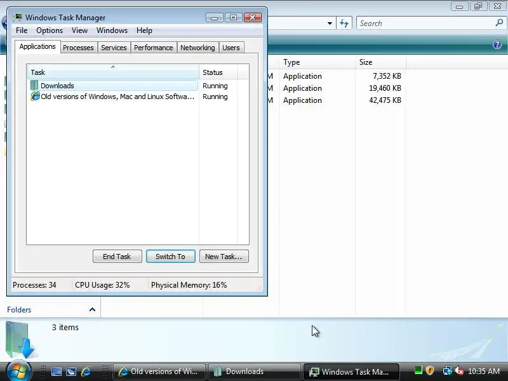Click the Physical Memory: 16% status entry
Viewport: 508px width, 381px height.
pos(189,285)
